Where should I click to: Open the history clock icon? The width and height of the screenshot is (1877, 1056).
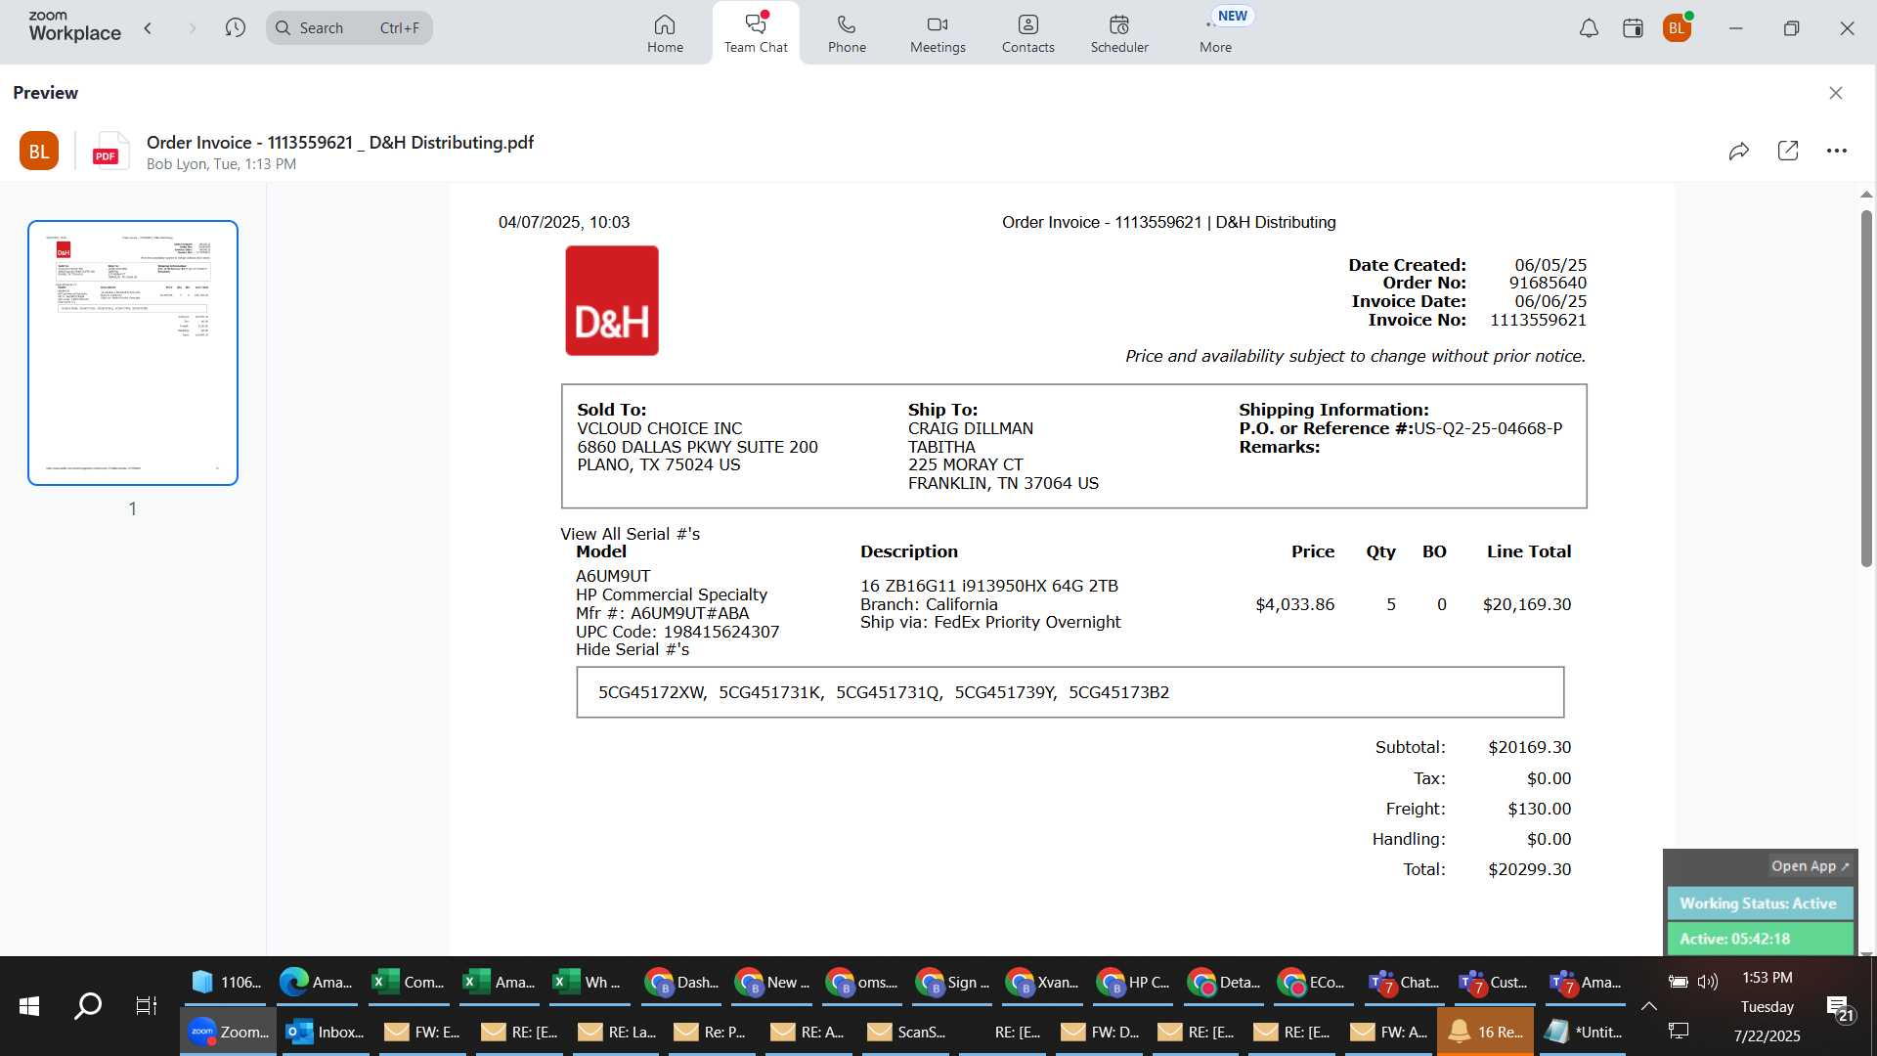point(235,28)
